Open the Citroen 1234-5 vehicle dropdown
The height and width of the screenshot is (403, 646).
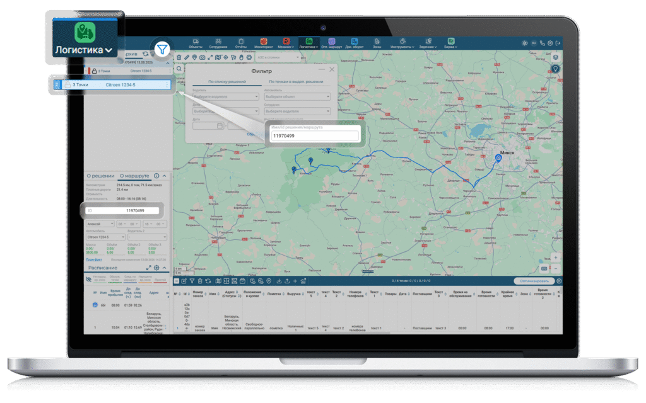click(x=105, y=237)
